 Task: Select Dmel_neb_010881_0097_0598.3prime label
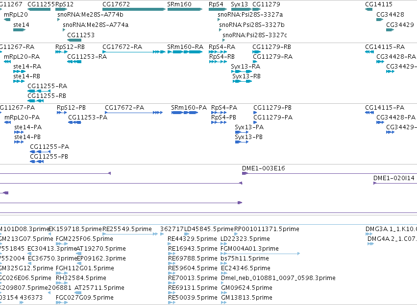pos(278,278)
